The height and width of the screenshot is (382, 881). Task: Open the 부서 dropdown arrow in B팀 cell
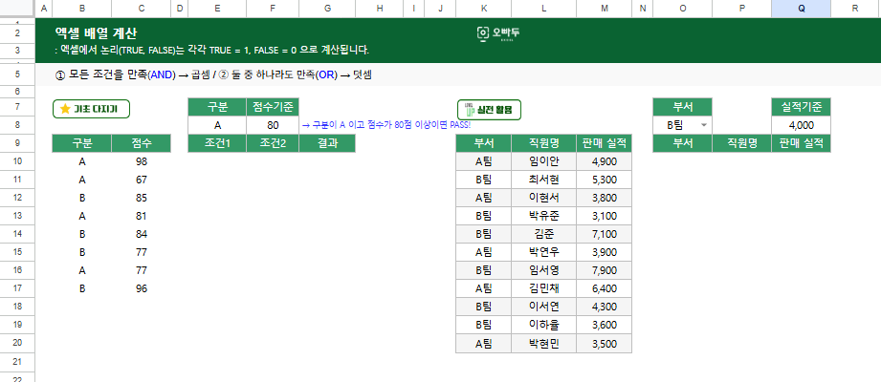703,126
